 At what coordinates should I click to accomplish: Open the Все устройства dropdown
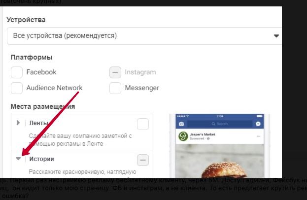[x=144, y=36]
